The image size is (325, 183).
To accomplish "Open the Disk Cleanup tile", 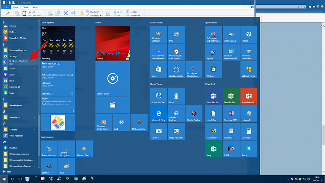I will [231, 34].
